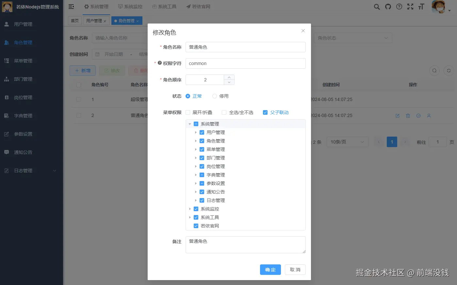Screen dimensions: 457x285
Task: Expand the 系统工具 tree node arrow
Action: pyautogui.click(x=190, y=217)
